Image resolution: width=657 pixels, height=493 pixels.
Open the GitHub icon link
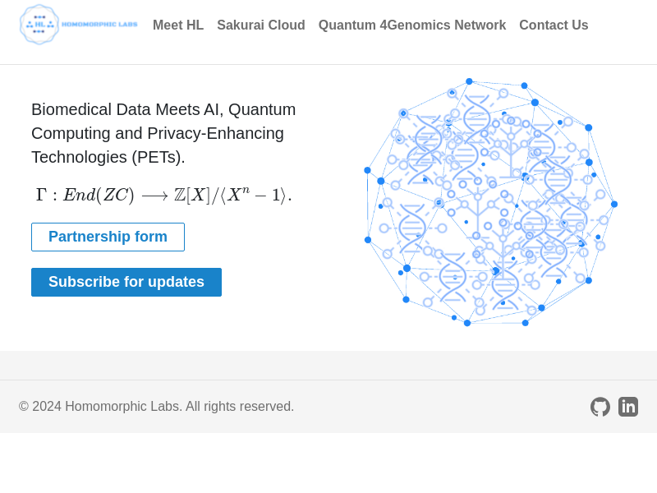[600, 407]
